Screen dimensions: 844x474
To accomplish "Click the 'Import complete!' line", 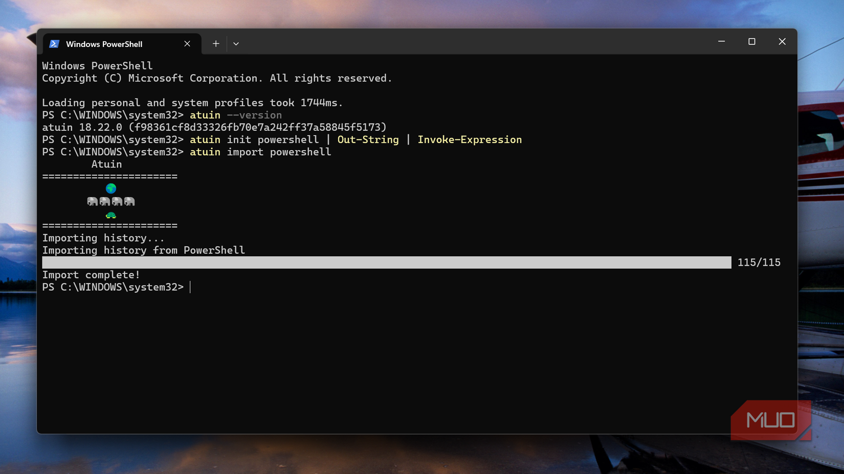I will click(x=91, y=275).
